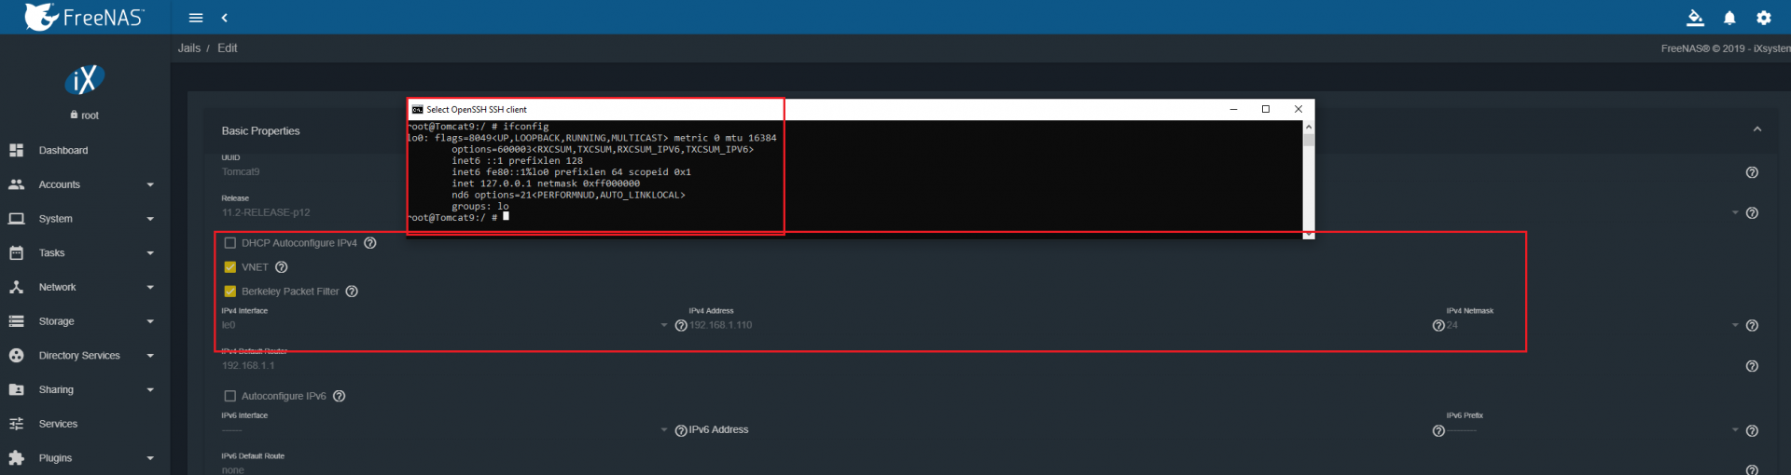The image size is (1791, 475).
Task: Click the Network icon in sidebar
Action: [x=16, y=287]
